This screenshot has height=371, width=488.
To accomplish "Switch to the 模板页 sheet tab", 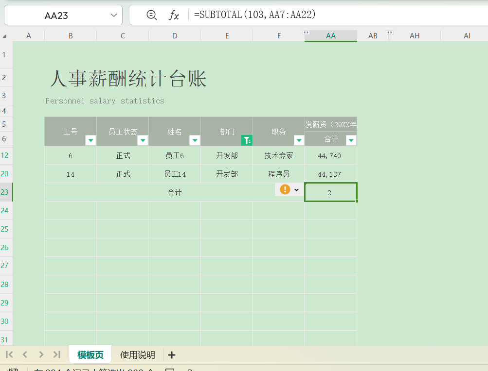I will pos(90,354).
